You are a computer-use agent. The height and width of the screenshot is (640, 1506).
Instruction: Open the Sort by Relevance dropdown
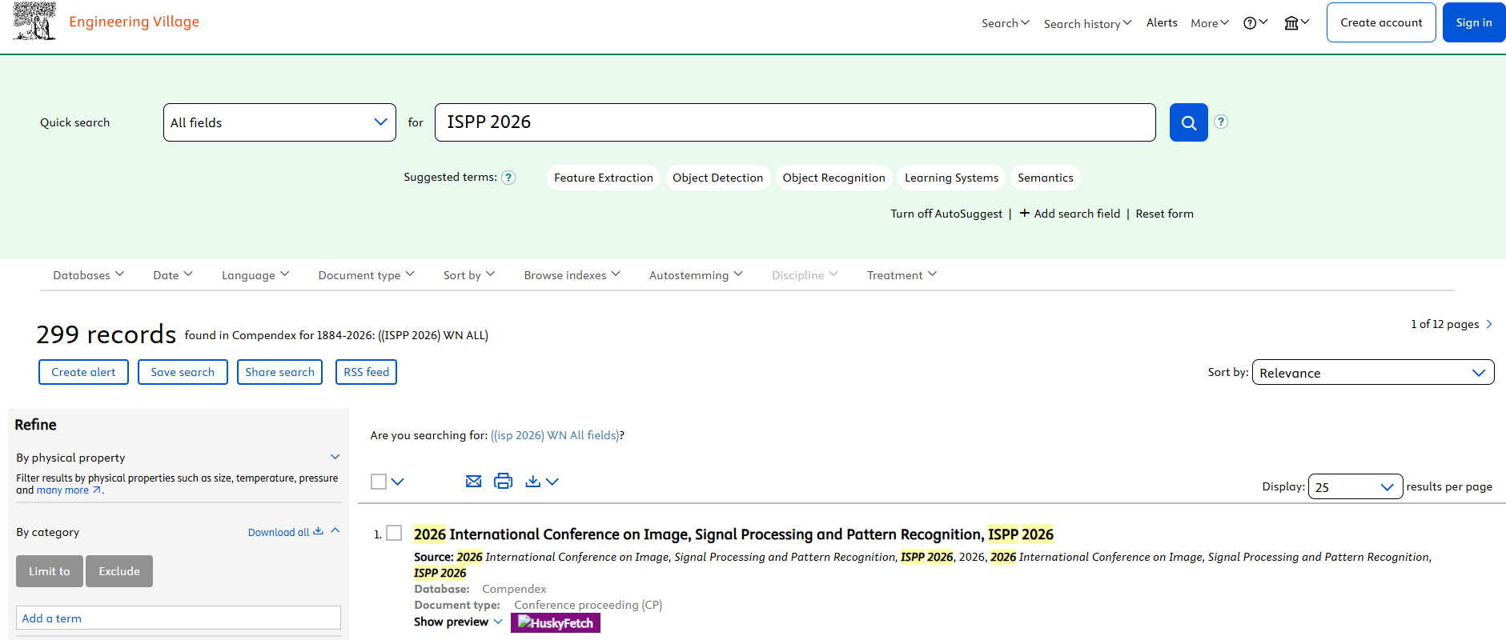tap(1373, 372)
